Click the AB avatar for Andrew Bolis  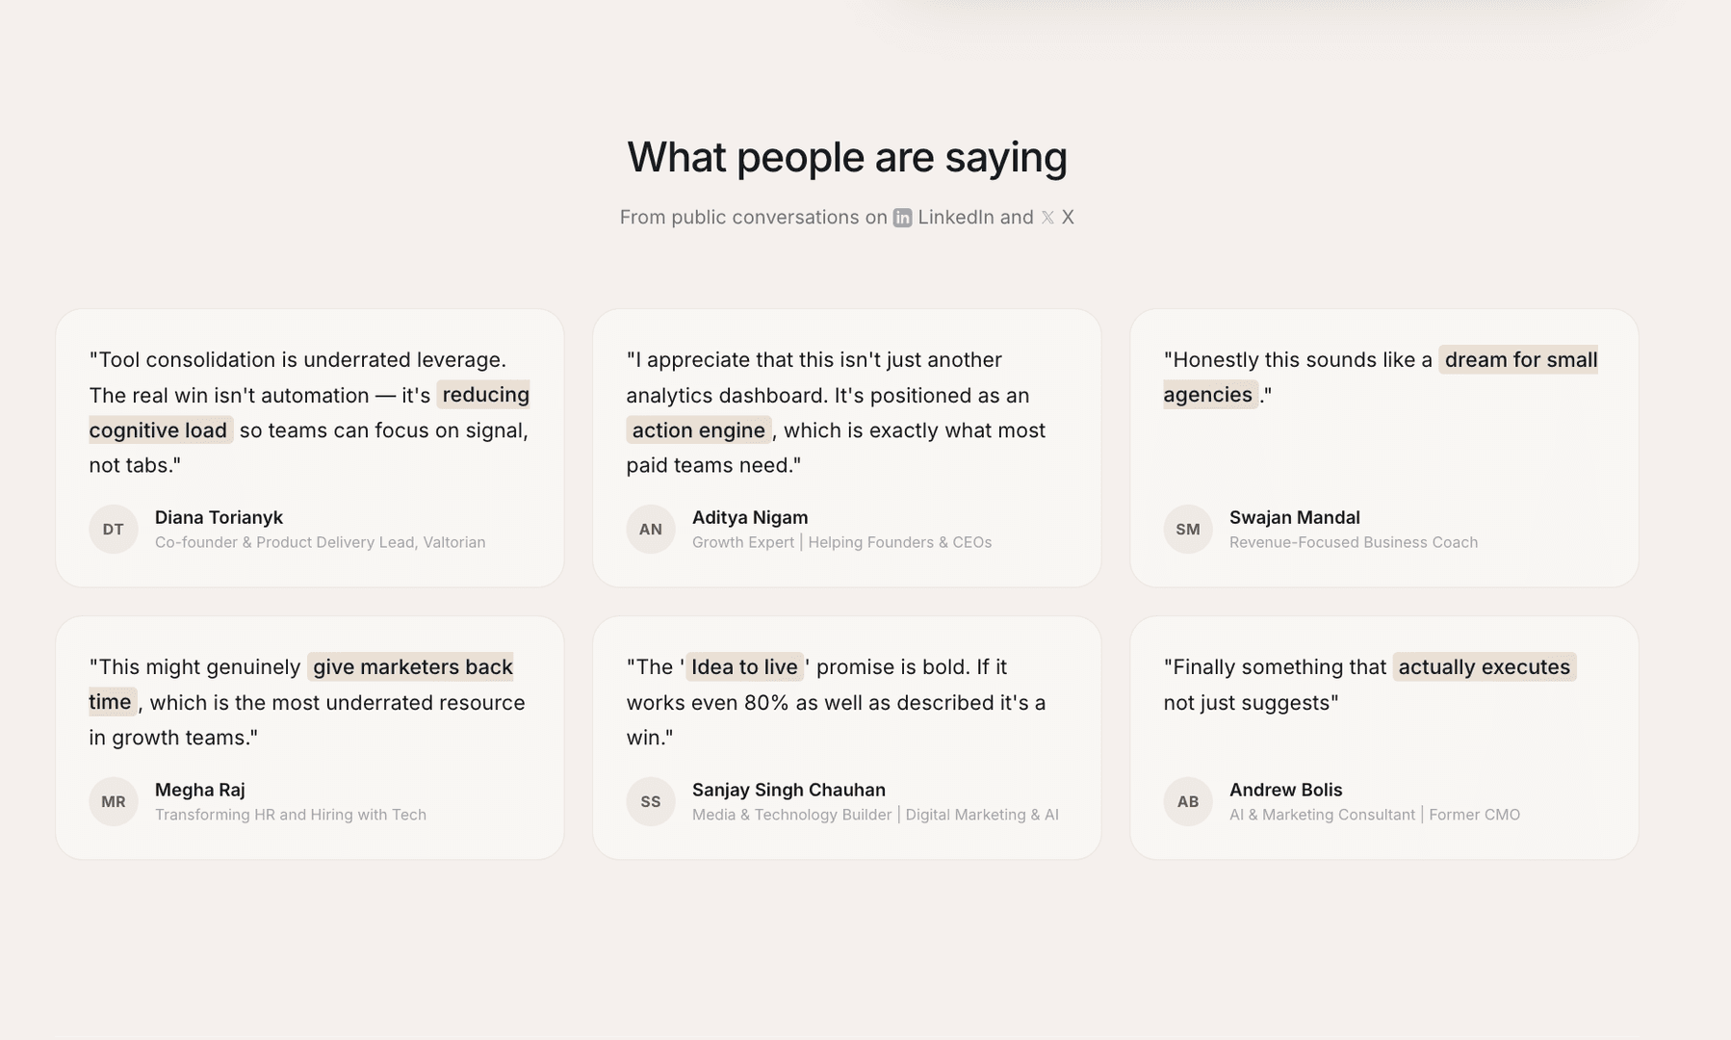[1188, 801]
